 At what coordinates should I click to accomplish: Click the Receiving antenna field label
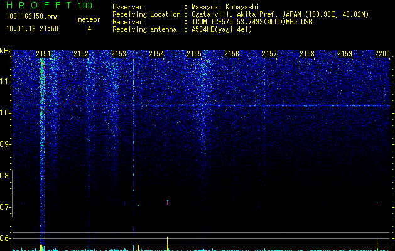tap(144, 29)
